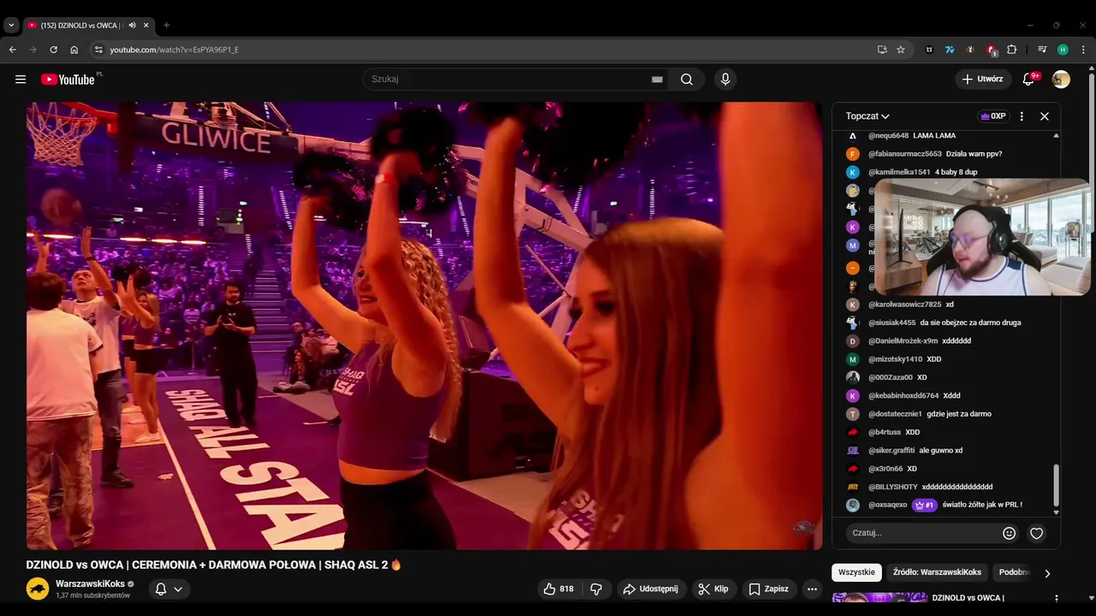Screen dimensions: 1096x616
Task: Open chat three-dot options menu
Action: pos(1022,116)
